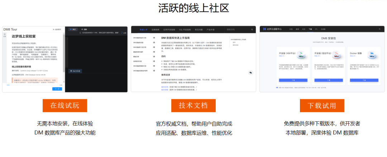387x157 pixels.
Task: Click 下载 under 开发版 (X86平台)
Action: (x=293, y=80)
